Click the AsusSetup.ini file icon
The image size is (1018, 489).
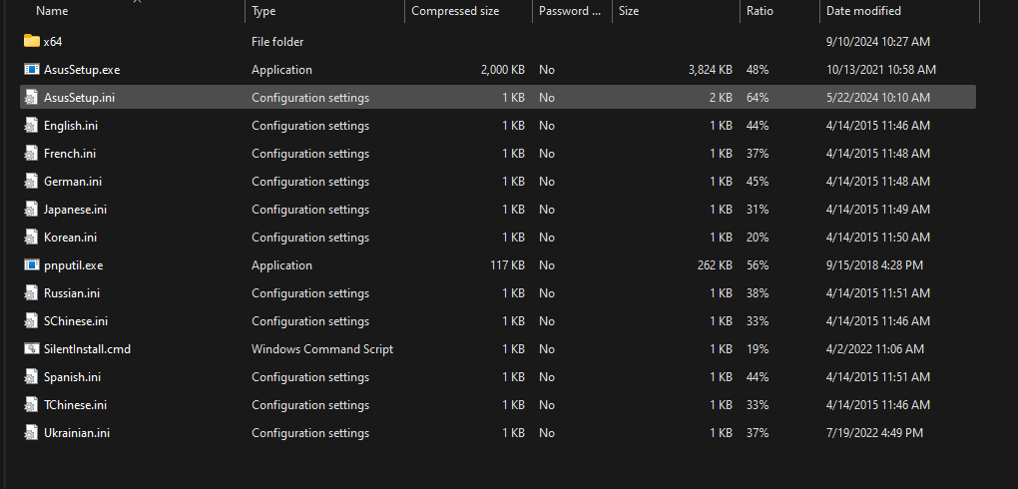(31, 98)
